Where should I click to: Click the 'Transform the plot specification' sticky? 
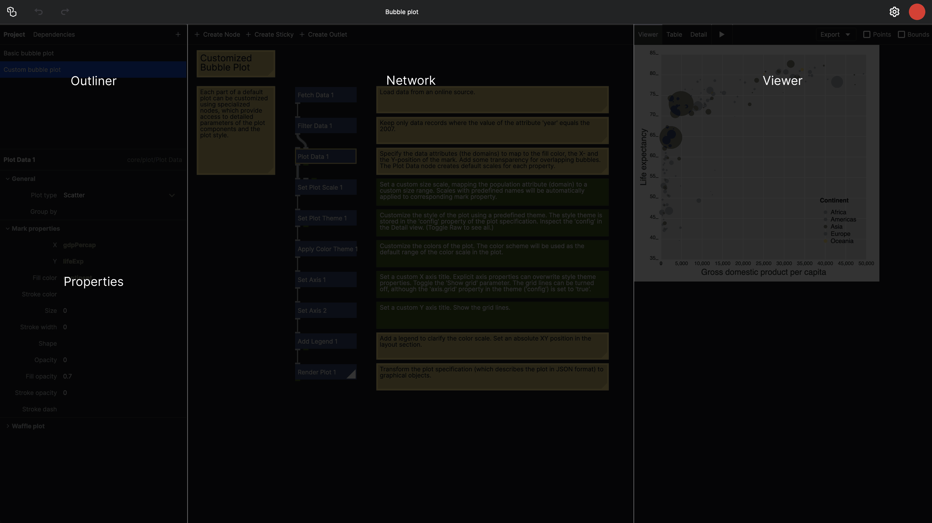(x=492, y=377)
